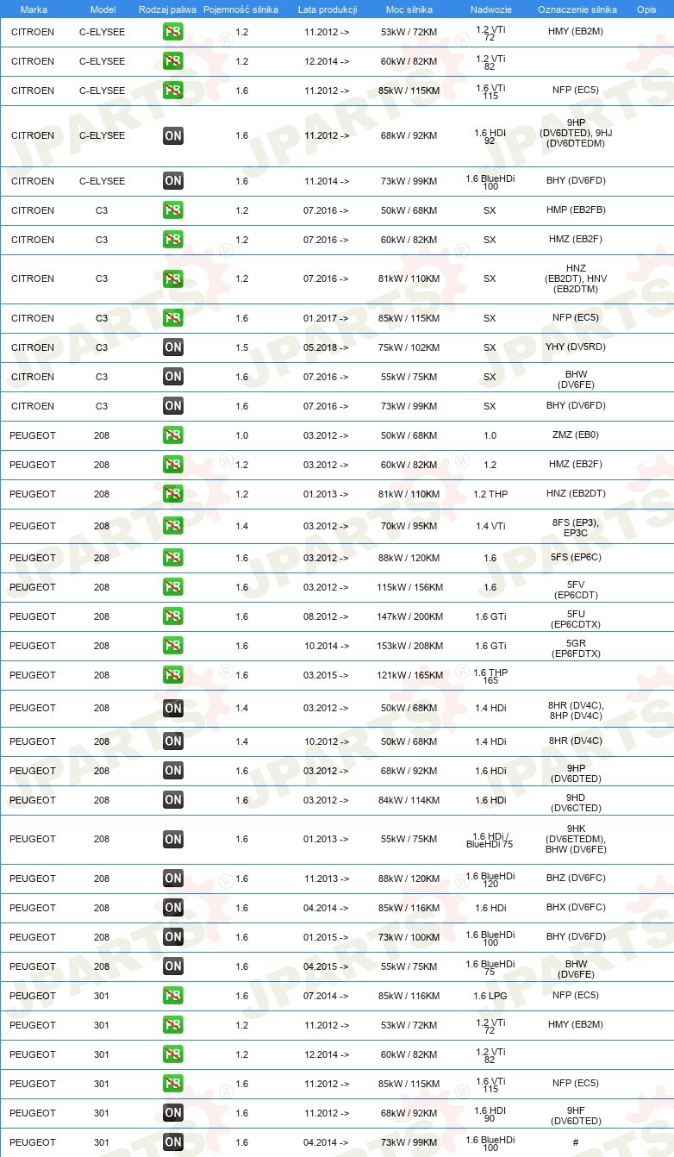Click the body label 1.6 LPG
Image resolution: width=674 pixels, height=1157 pixels.
[x=490, y=996]
